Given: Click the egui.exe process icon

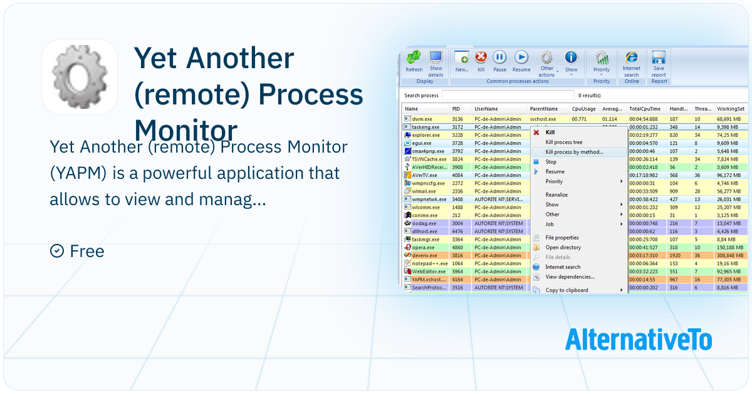Looking at the screenshot, I should 407,143.
